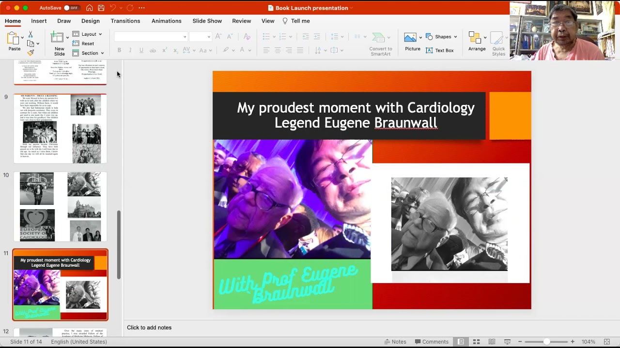The height and width of the screenshot is (348, 620).
Task: Apply subscript formatting
Action: pos(175,50)
